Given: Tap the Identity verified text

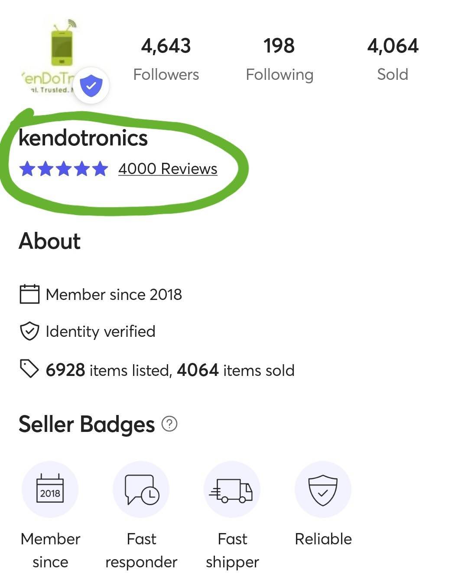Looking at the screenshot, I should pos(101,332).
